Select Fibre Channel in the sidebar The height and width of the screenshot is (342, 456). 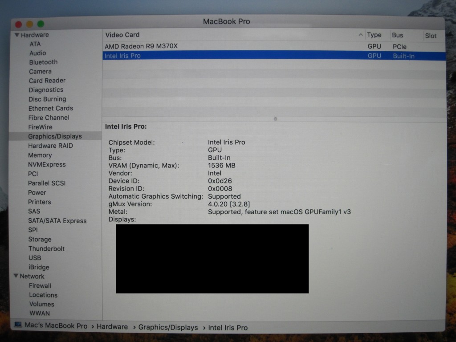coord(49,118)
